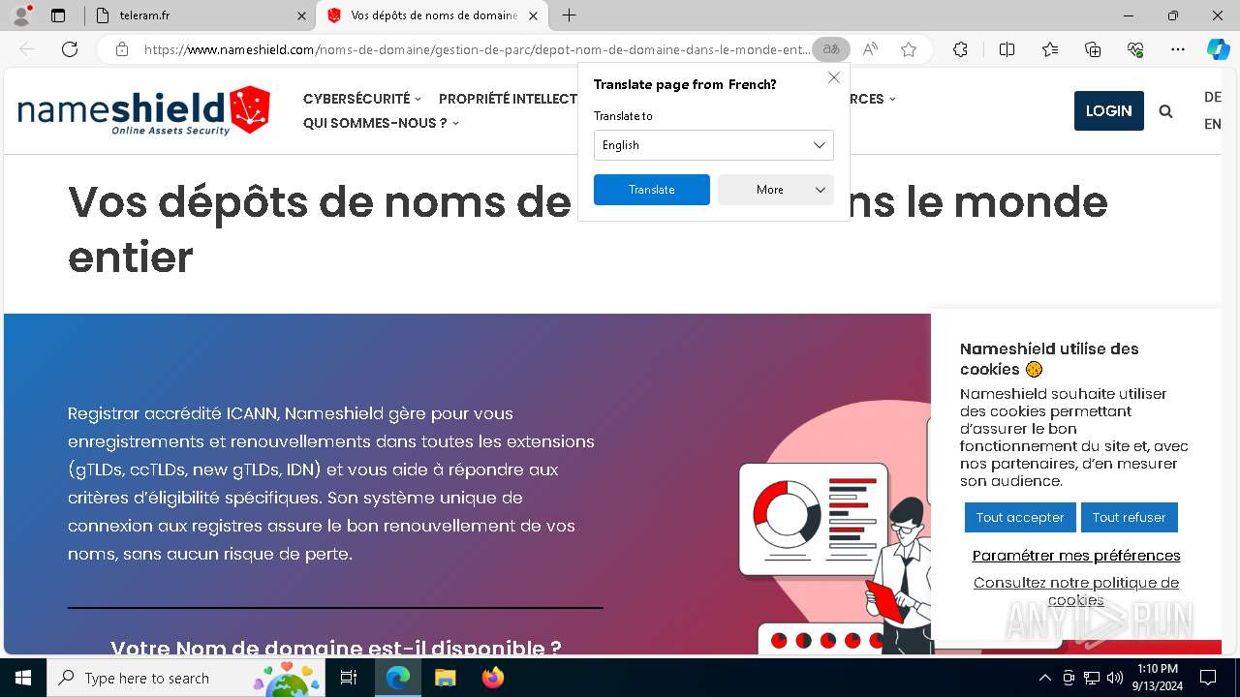Open Microsoft Edge from taskbar
The height and width of the screenshot is (697, 1240).
tap(398, 678)
